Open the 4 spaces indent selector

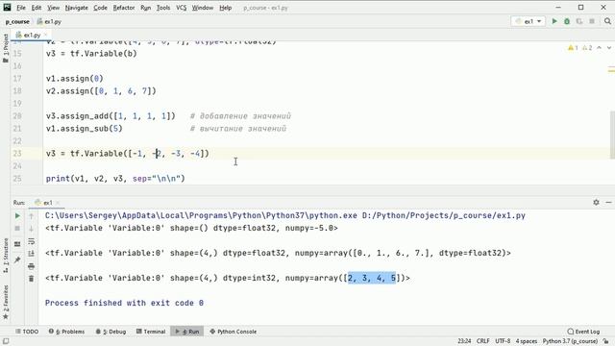tap(527, 341)
